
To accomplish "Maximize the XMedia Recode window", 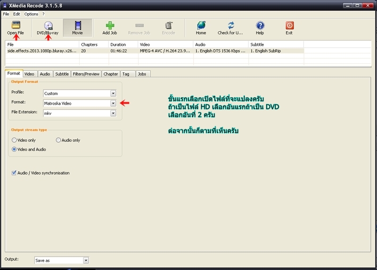I will [358, 5].
